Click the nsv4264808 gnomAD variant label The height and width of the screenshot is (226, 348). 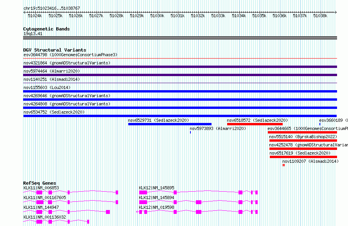click(x=67, y=104)
